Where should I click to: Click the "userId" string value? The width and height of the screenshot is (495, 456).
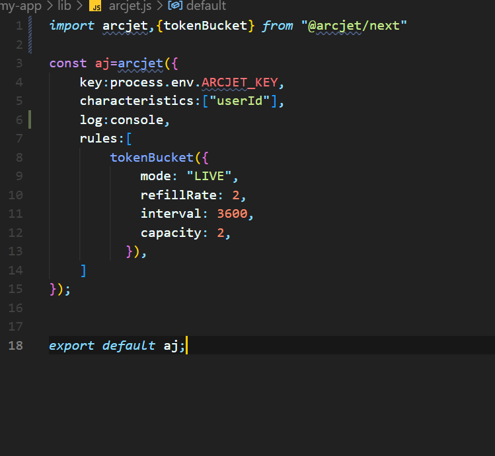pos(240,101)
